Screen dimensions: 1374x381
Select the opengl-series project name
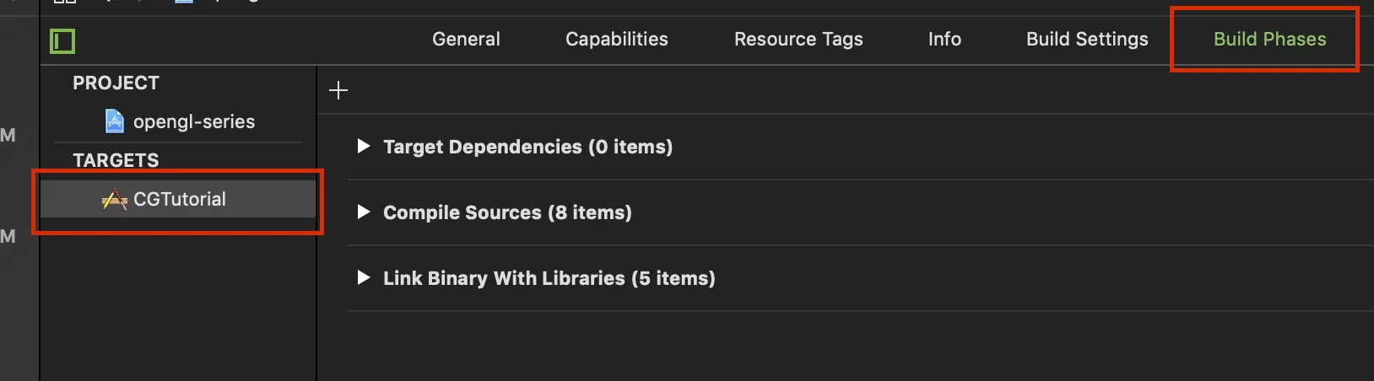click(x=194, y=121)
